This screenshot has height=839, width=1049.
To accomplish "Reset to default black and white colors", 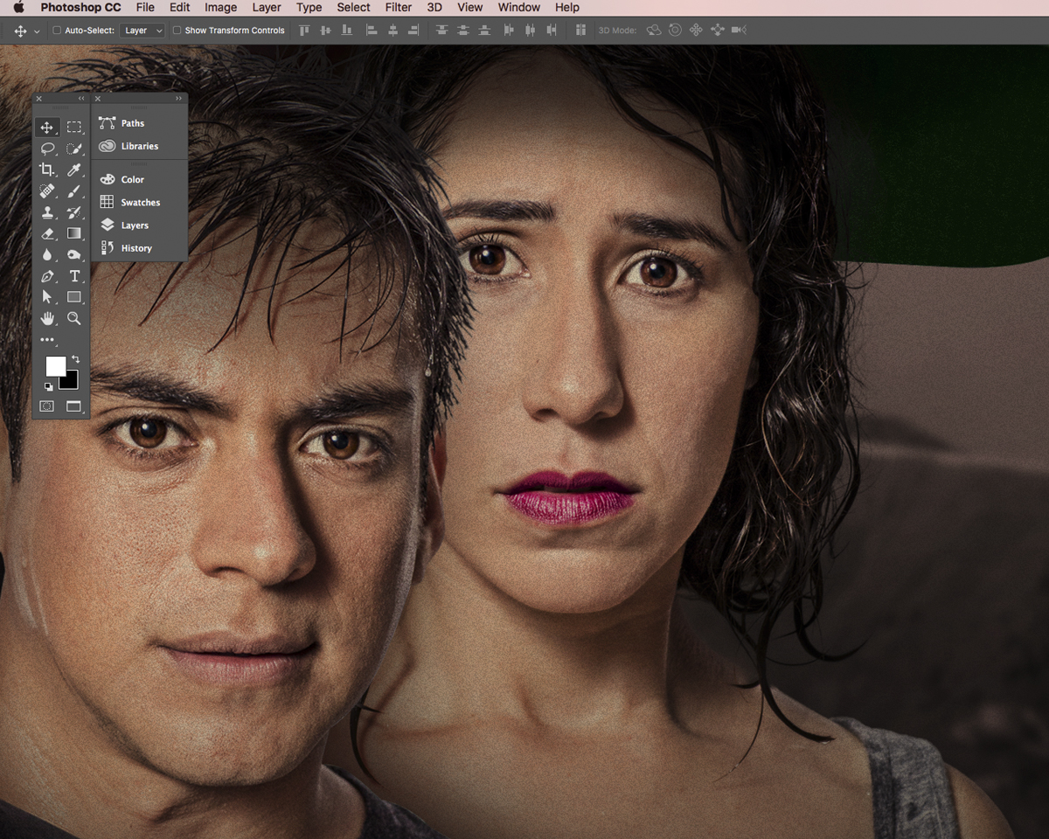I will (49, 386).
